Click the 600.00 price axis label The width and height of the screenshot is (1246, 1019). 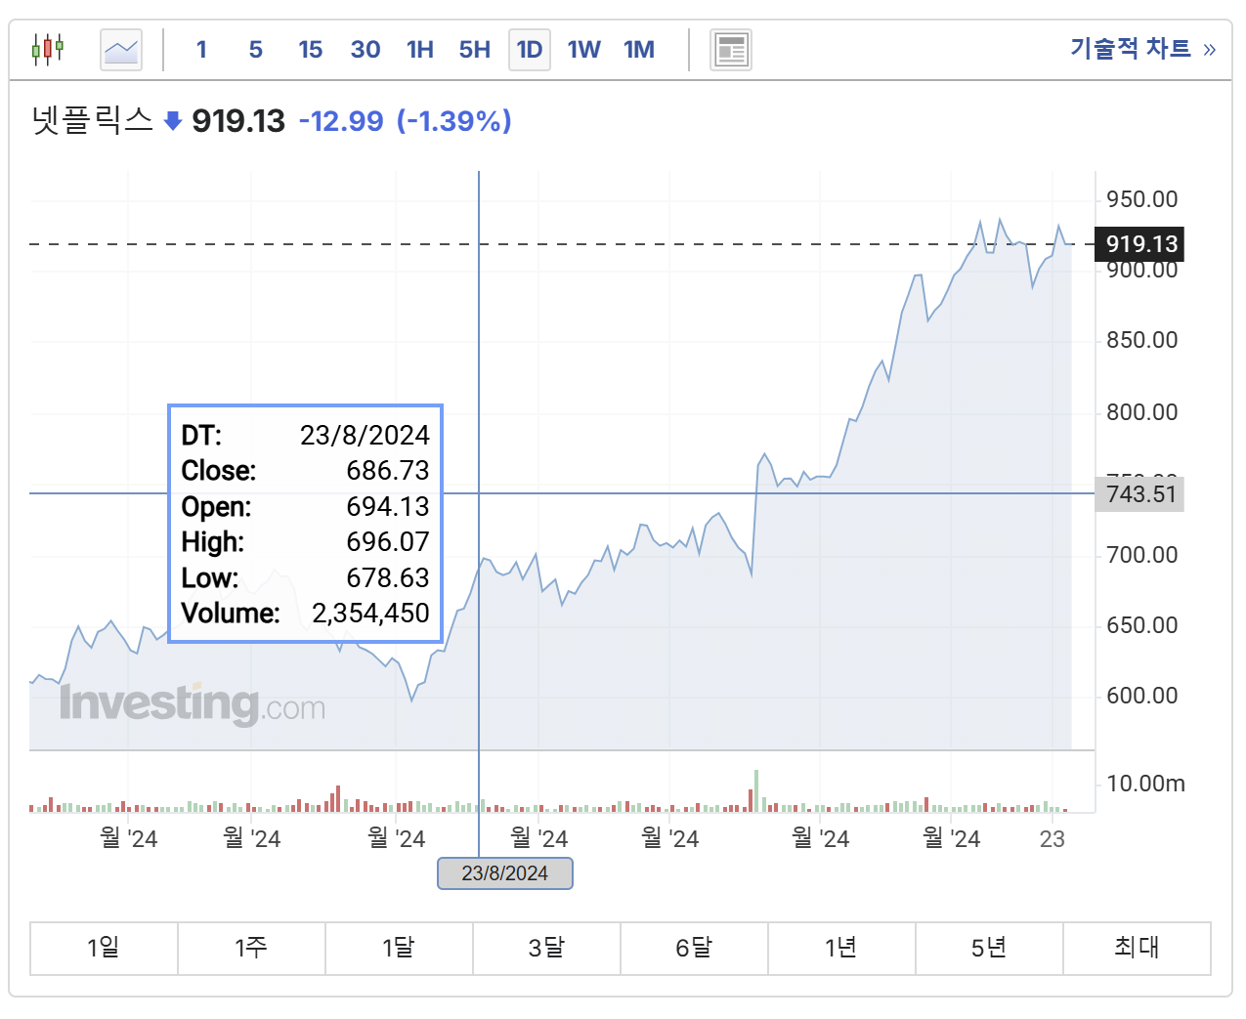pyautogui.click(x=1141, y=696)
